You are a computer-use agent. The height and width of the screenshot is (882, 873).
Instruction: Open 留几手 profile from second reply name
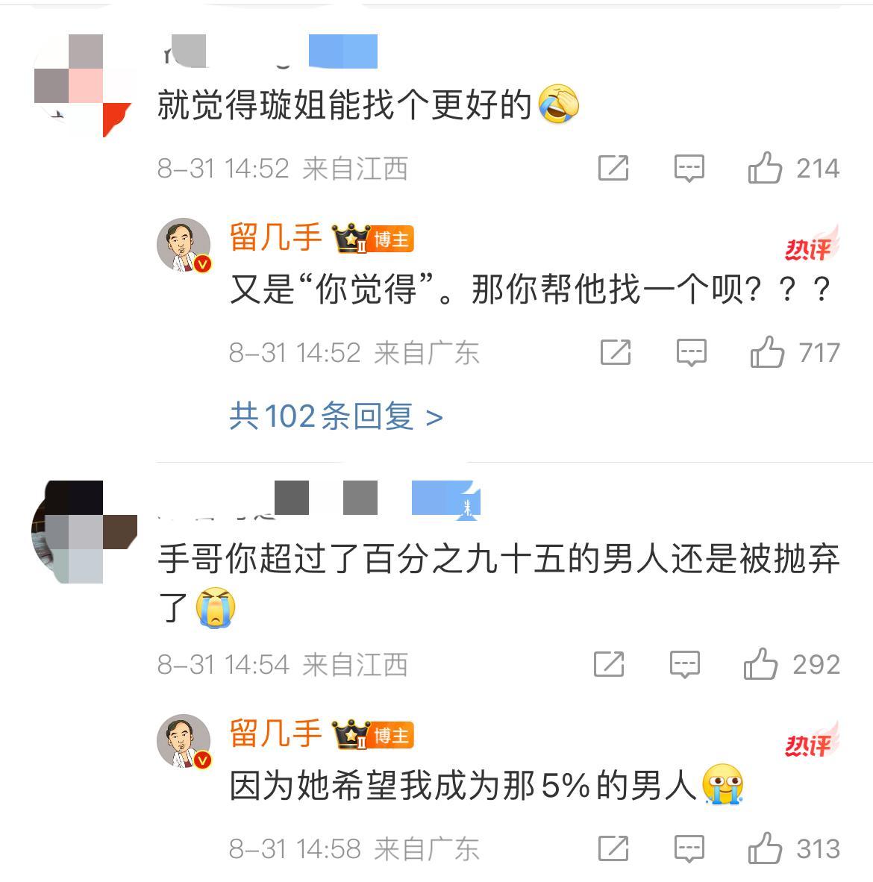point(275,733)
